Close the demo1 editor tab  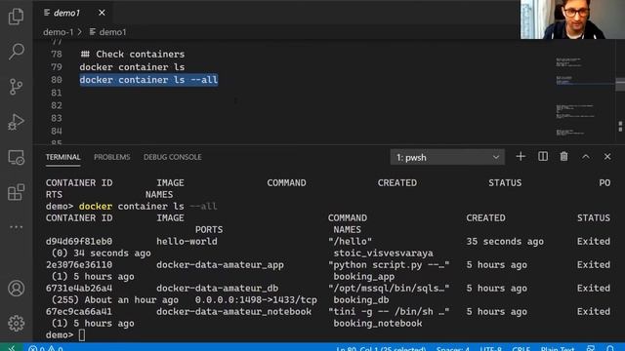[102, 13]
